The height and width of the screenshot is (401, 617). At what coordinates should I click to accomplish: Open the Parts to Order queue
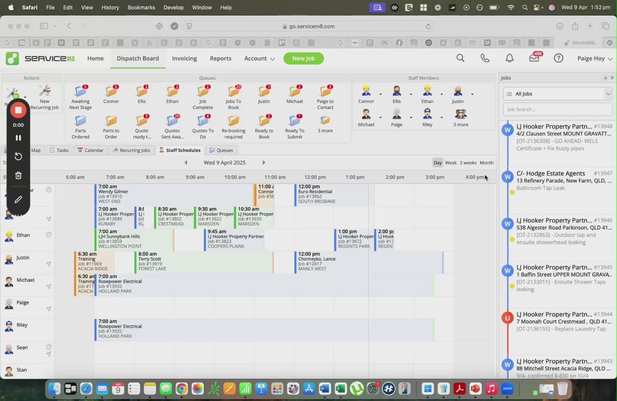click(x=111, y=126)
